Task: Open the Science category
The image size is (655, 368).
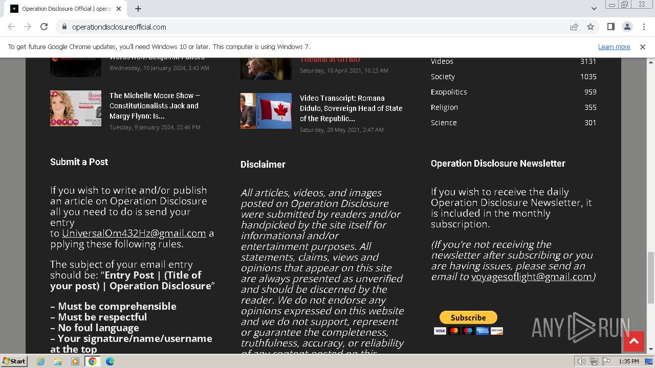Action: tap(444, 123)
